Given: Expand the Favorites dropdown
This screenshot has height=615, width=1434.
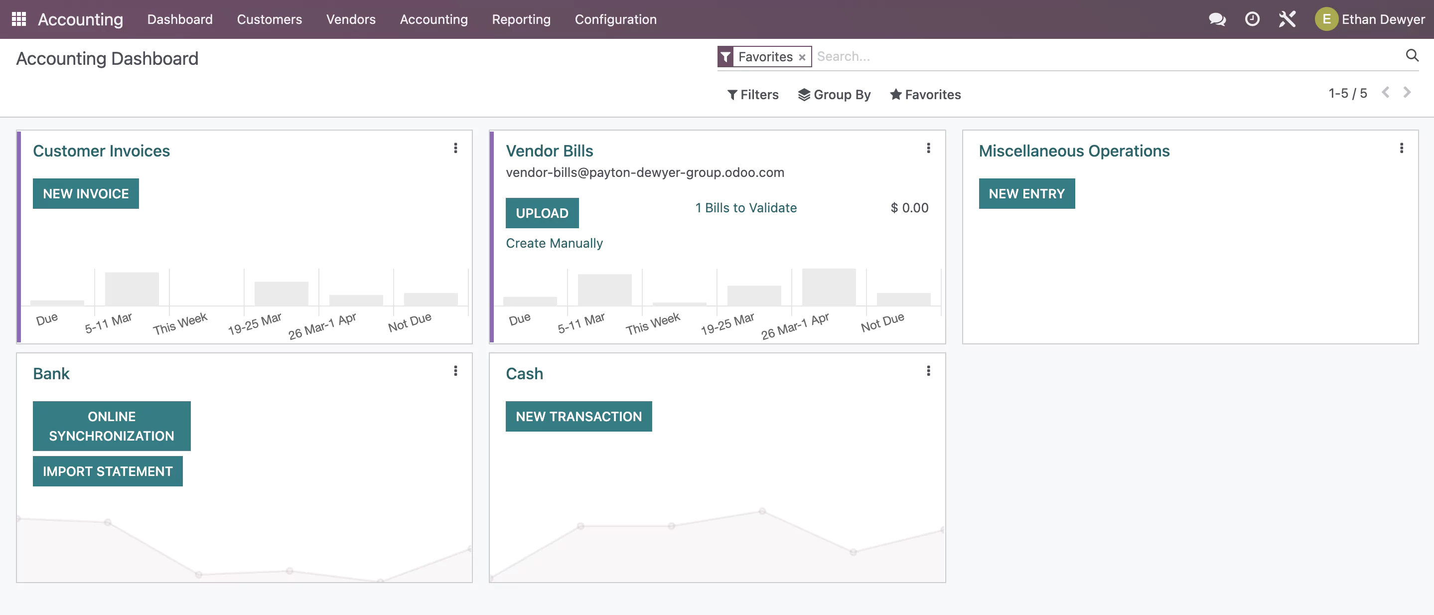Looking at the screenshot, I should point(925,95).
